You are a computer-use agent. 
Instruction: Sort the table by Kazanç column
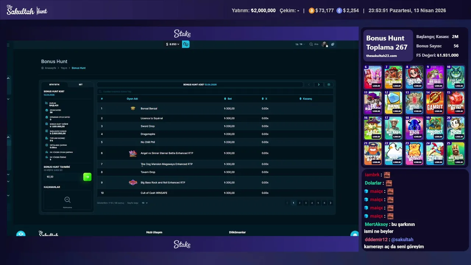click(306, 99)
